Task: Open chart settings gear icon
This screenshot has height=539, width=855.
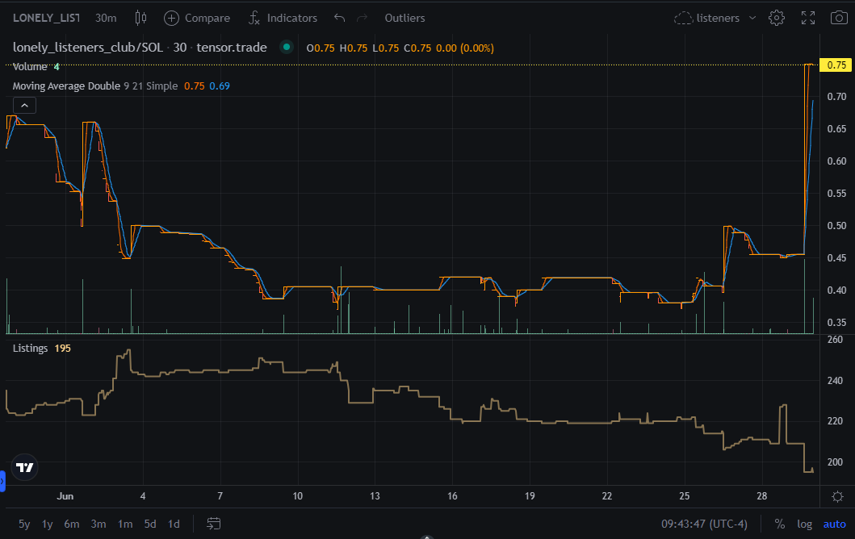Action: tap(777, 18)
